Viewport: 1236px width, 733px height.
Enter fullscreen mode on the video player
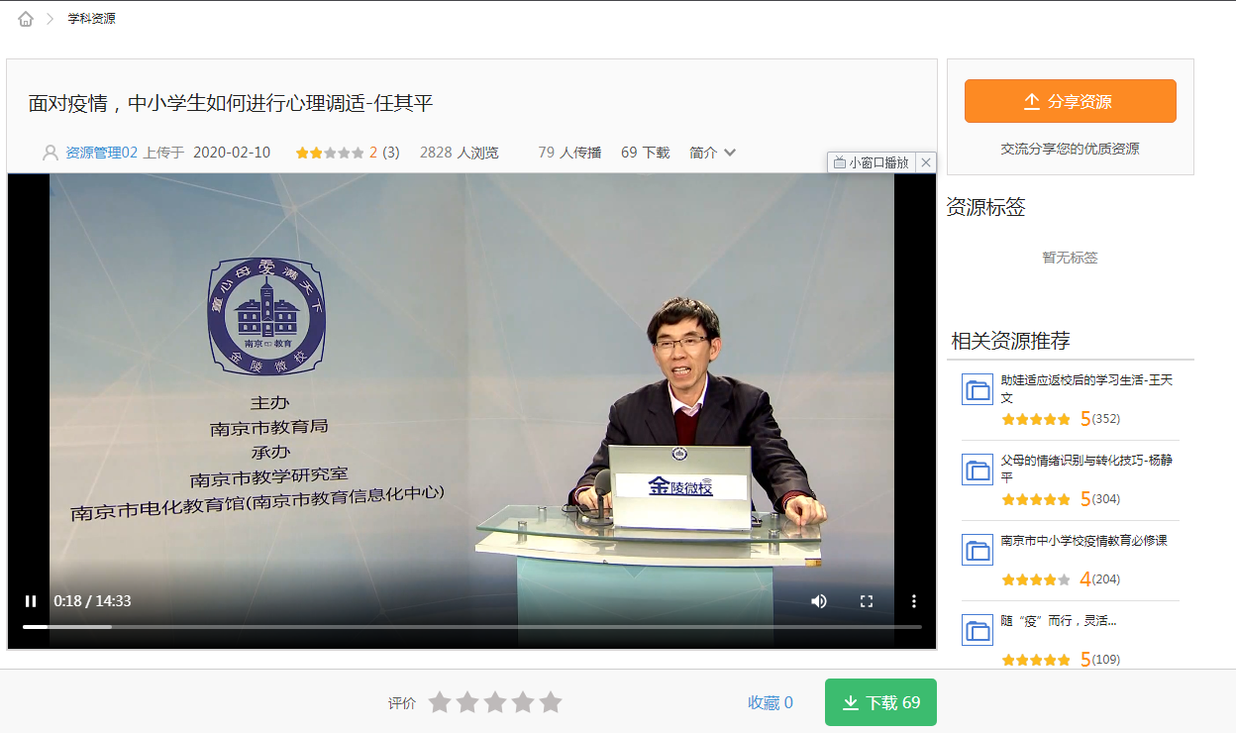867,600
